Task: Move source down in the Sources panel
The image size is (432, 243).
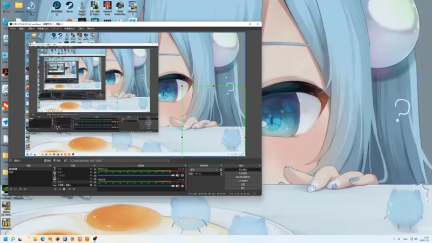Action: 73,190
